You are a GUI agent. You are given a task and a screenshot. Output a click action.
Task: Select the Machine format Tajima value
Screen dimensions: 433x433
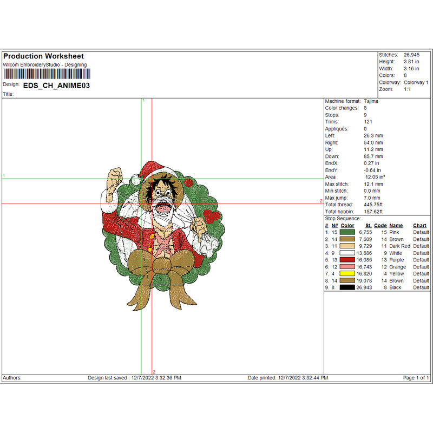coord(371,101)
